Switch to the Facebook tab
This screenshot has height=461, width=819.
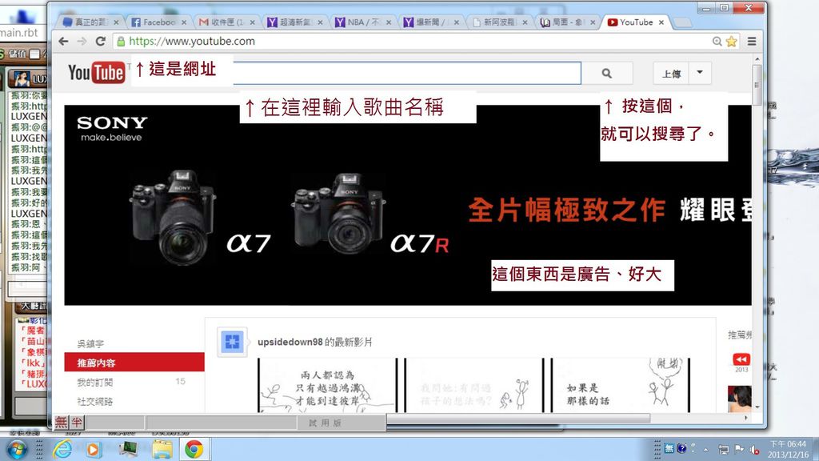point(158,22)
